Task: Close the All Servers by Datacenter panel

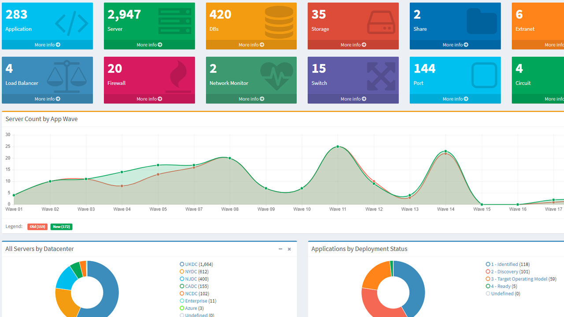Action: [x=289, y=249]
